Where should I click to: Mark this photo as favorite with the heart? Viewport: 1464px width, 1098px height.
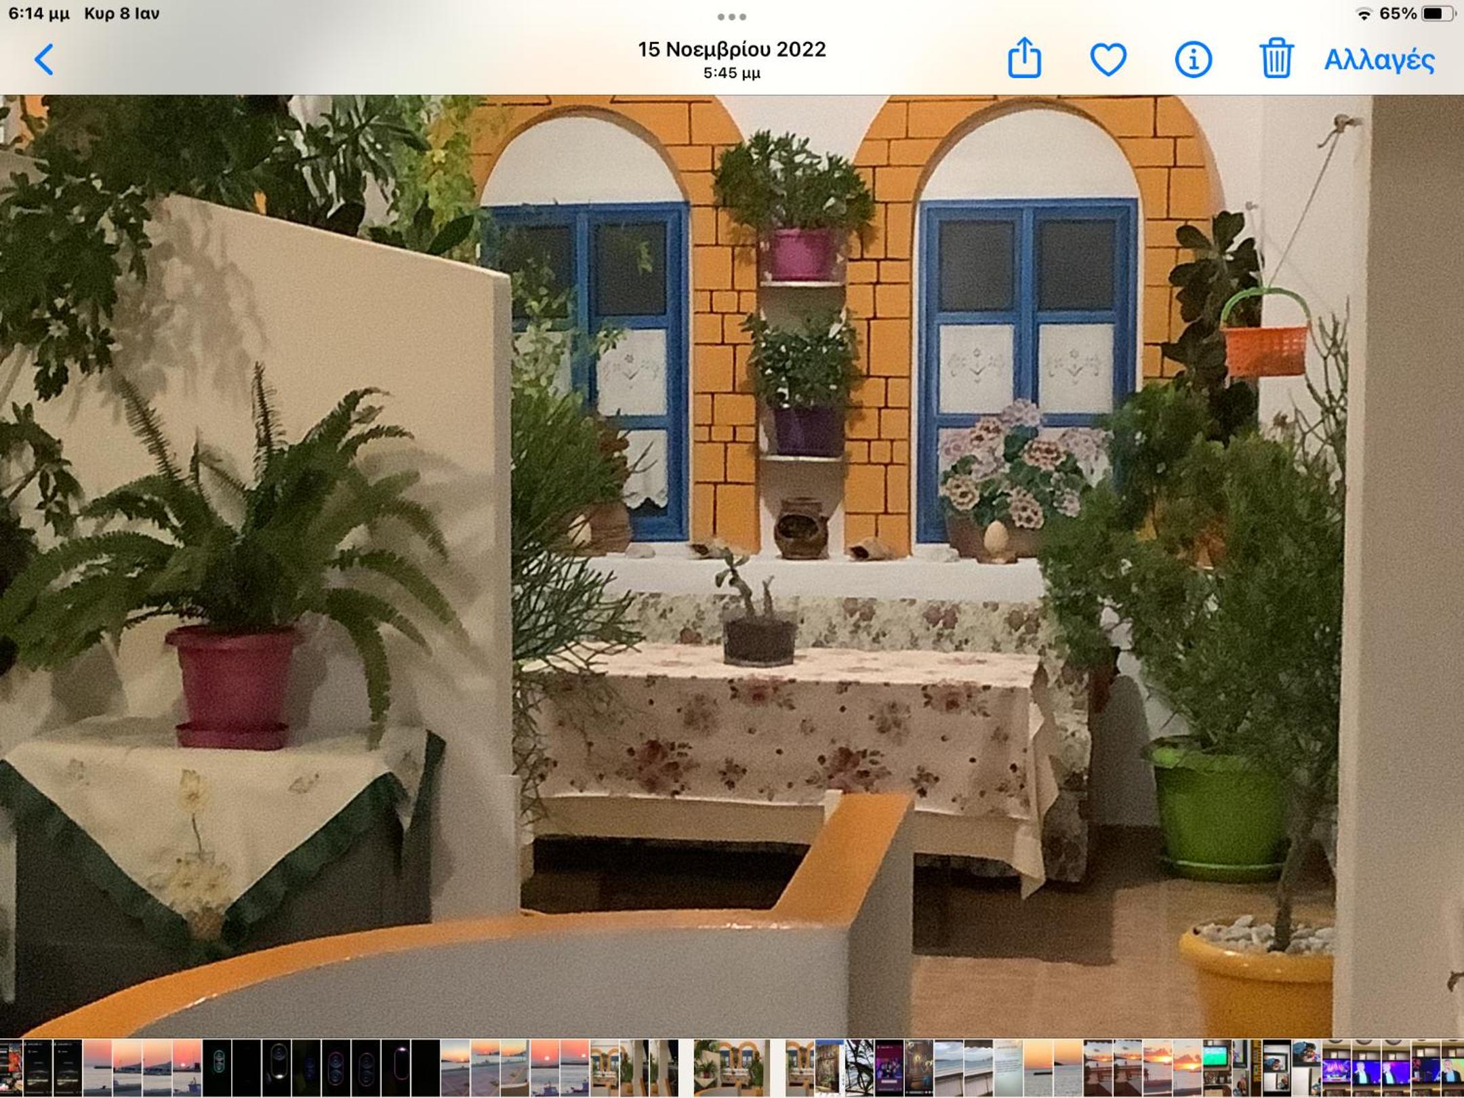1108,60
